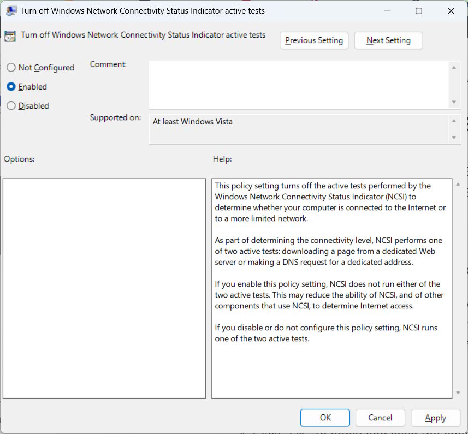Screen dimensions: 468x434
Task: Click the Help pane scroll-up arrow
Action: click(x=457, y=183)
